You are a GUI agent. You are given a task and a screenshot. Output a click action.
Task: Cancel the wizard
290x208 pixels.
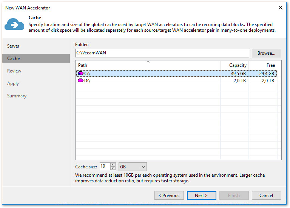coord(266,196)
